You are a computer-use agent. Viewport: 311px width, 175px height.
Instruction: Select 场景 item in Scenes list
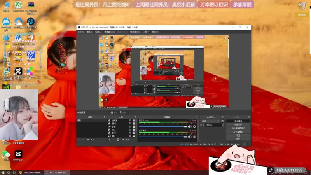[x=91, y=121]
